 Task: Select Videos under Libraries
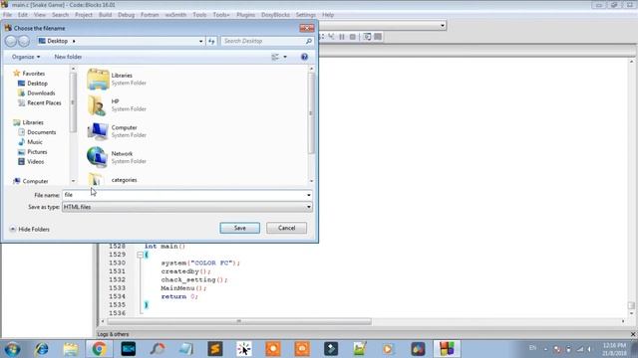tap(36, 161)
